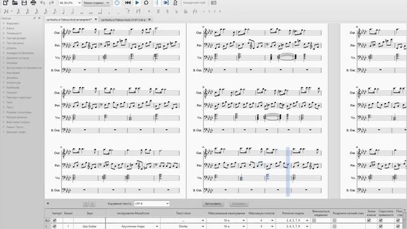Expand the Тремоло palette
407x229 pixels.
tap(11, 92)
